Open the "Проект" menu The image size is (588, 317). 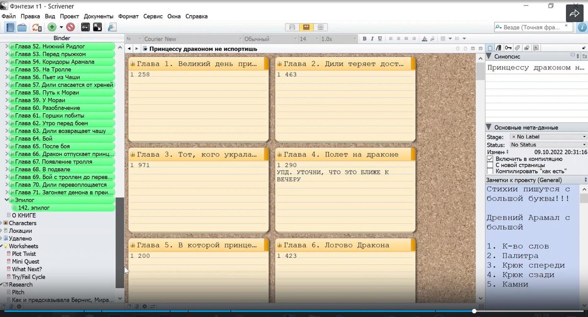click(70, 16)
